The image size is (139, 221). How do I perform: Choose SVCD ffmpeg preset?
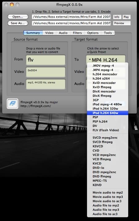(x=107, y=142)
